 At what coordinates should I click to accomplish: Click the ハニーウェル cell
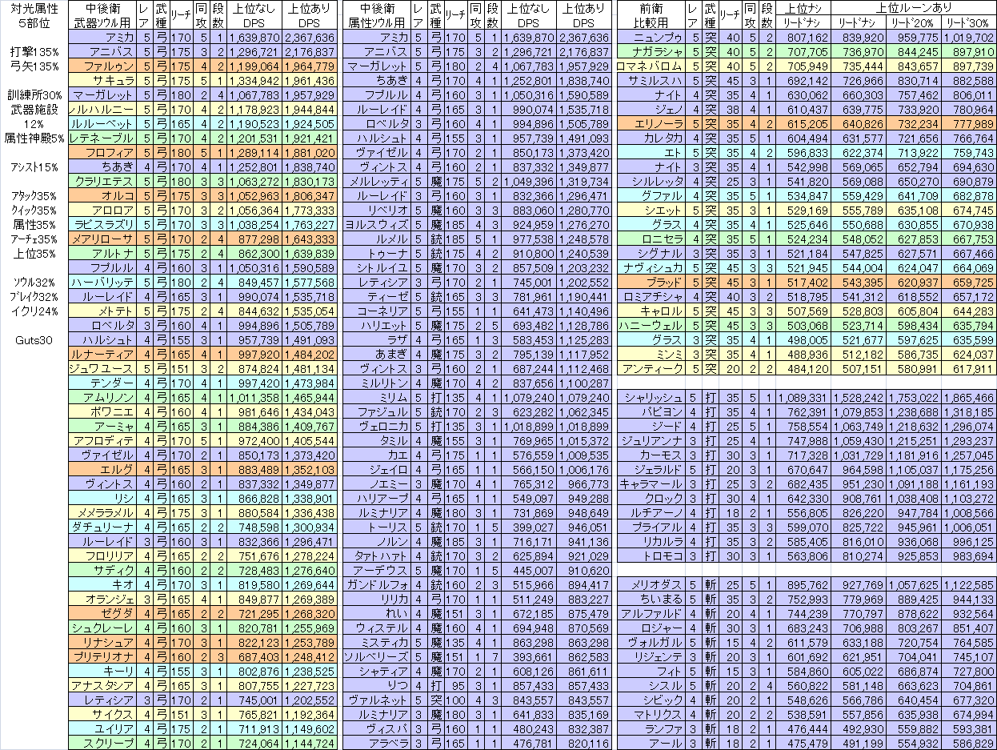(x=651, y=326)
